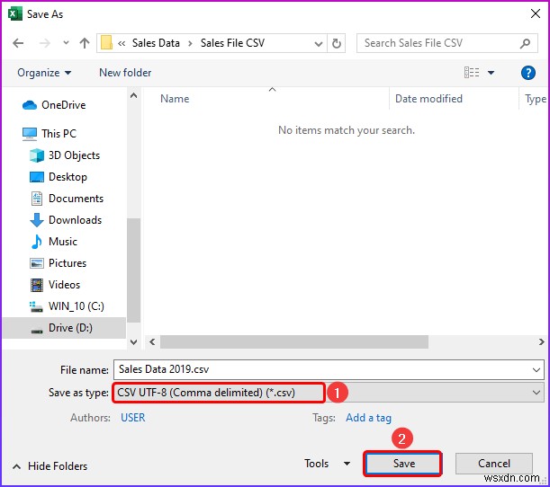The image size is (550, 487).
Task: Open Downloads in the navigation pane
Action: pyautogui.click(x=66, y=220)
